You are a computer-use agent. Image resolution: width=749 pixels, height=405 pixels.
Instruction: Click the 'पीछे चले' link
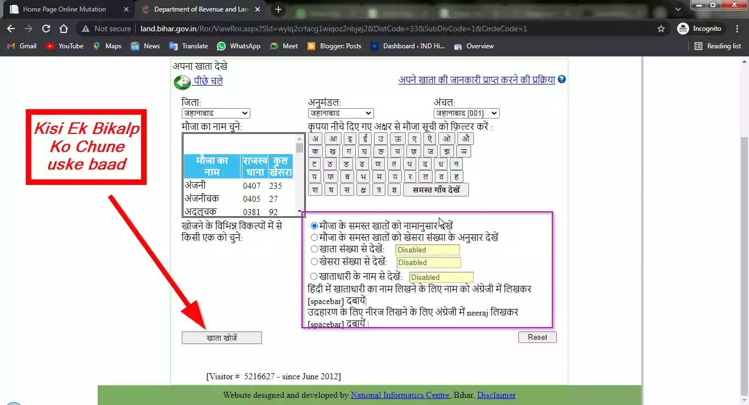(208, 81)
